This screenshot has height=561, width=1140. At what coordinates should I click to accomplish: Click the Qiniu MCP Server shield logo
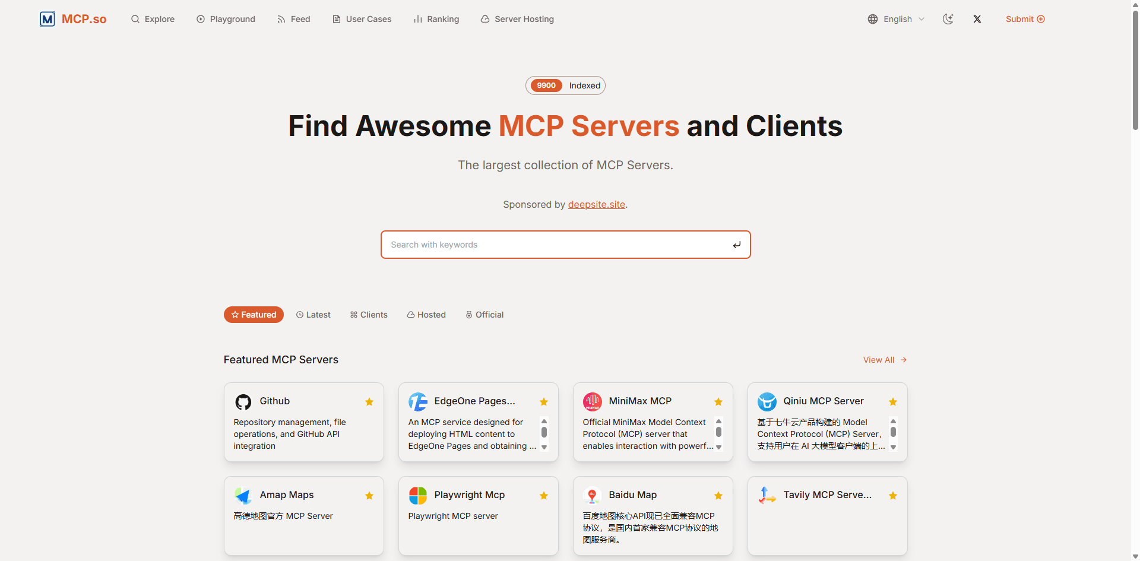click(x=767, y=401)
